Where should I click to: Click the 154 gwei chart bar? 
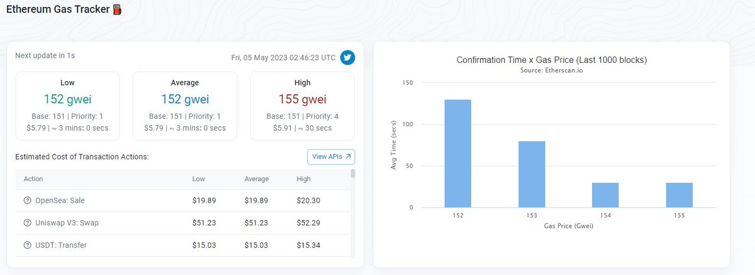click(x=605, y=195)
